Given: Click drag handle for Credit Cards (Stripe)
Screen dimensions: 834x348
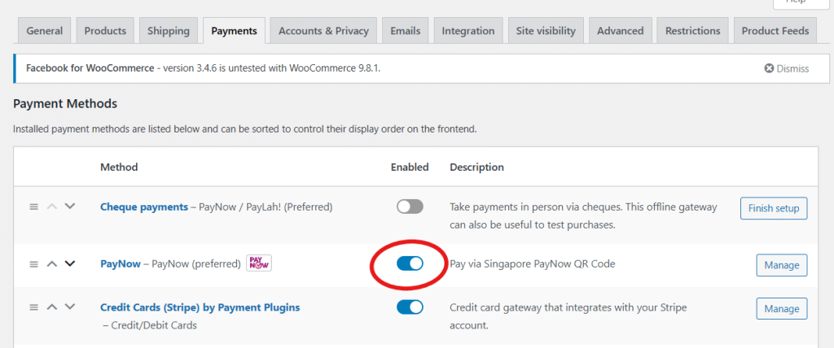Looking at the screenshot, I should point(34,307).
